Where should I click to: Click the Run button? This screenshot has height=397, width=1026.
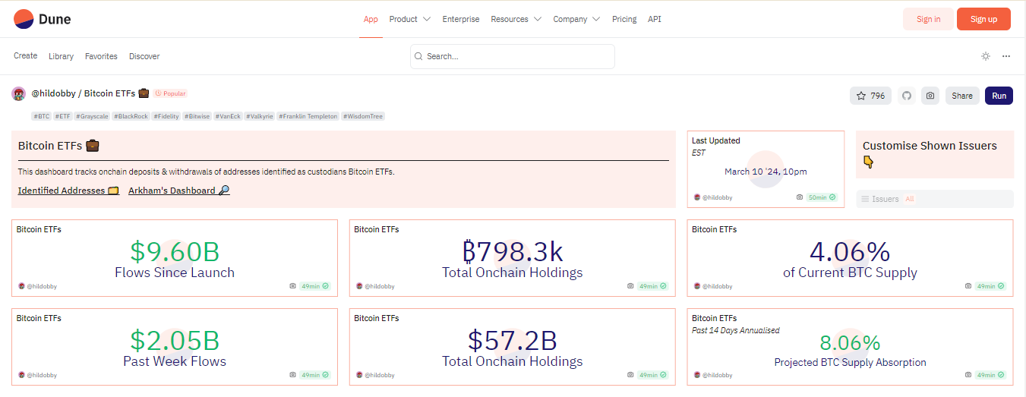click(999, 96)
